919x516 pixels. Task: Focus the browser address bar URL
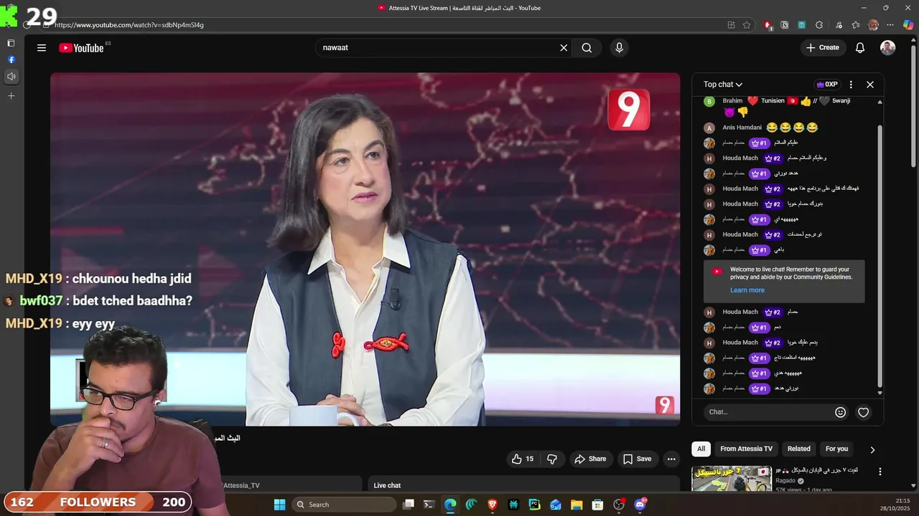click(x=129, y=25)
